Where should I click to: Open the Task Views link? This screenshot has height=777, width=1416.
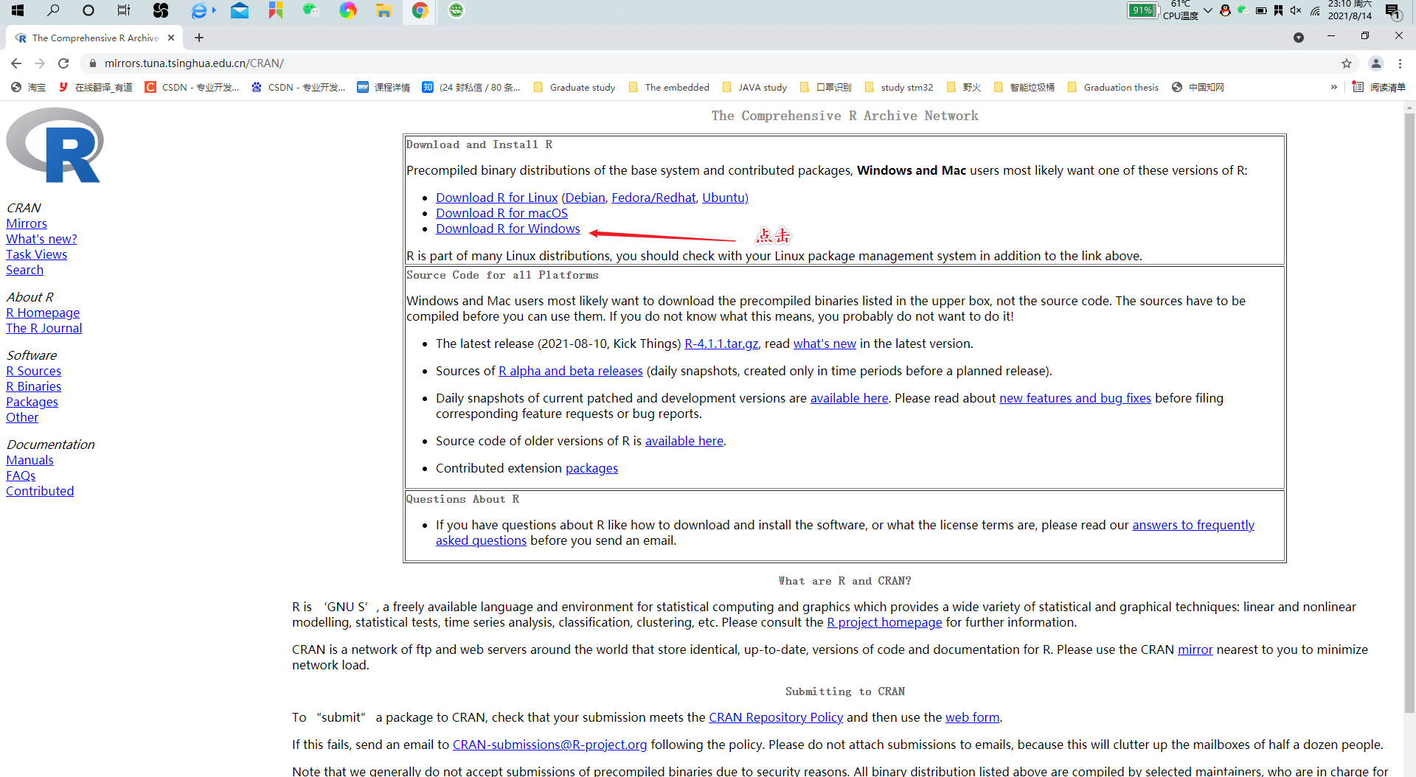point(36,254)
